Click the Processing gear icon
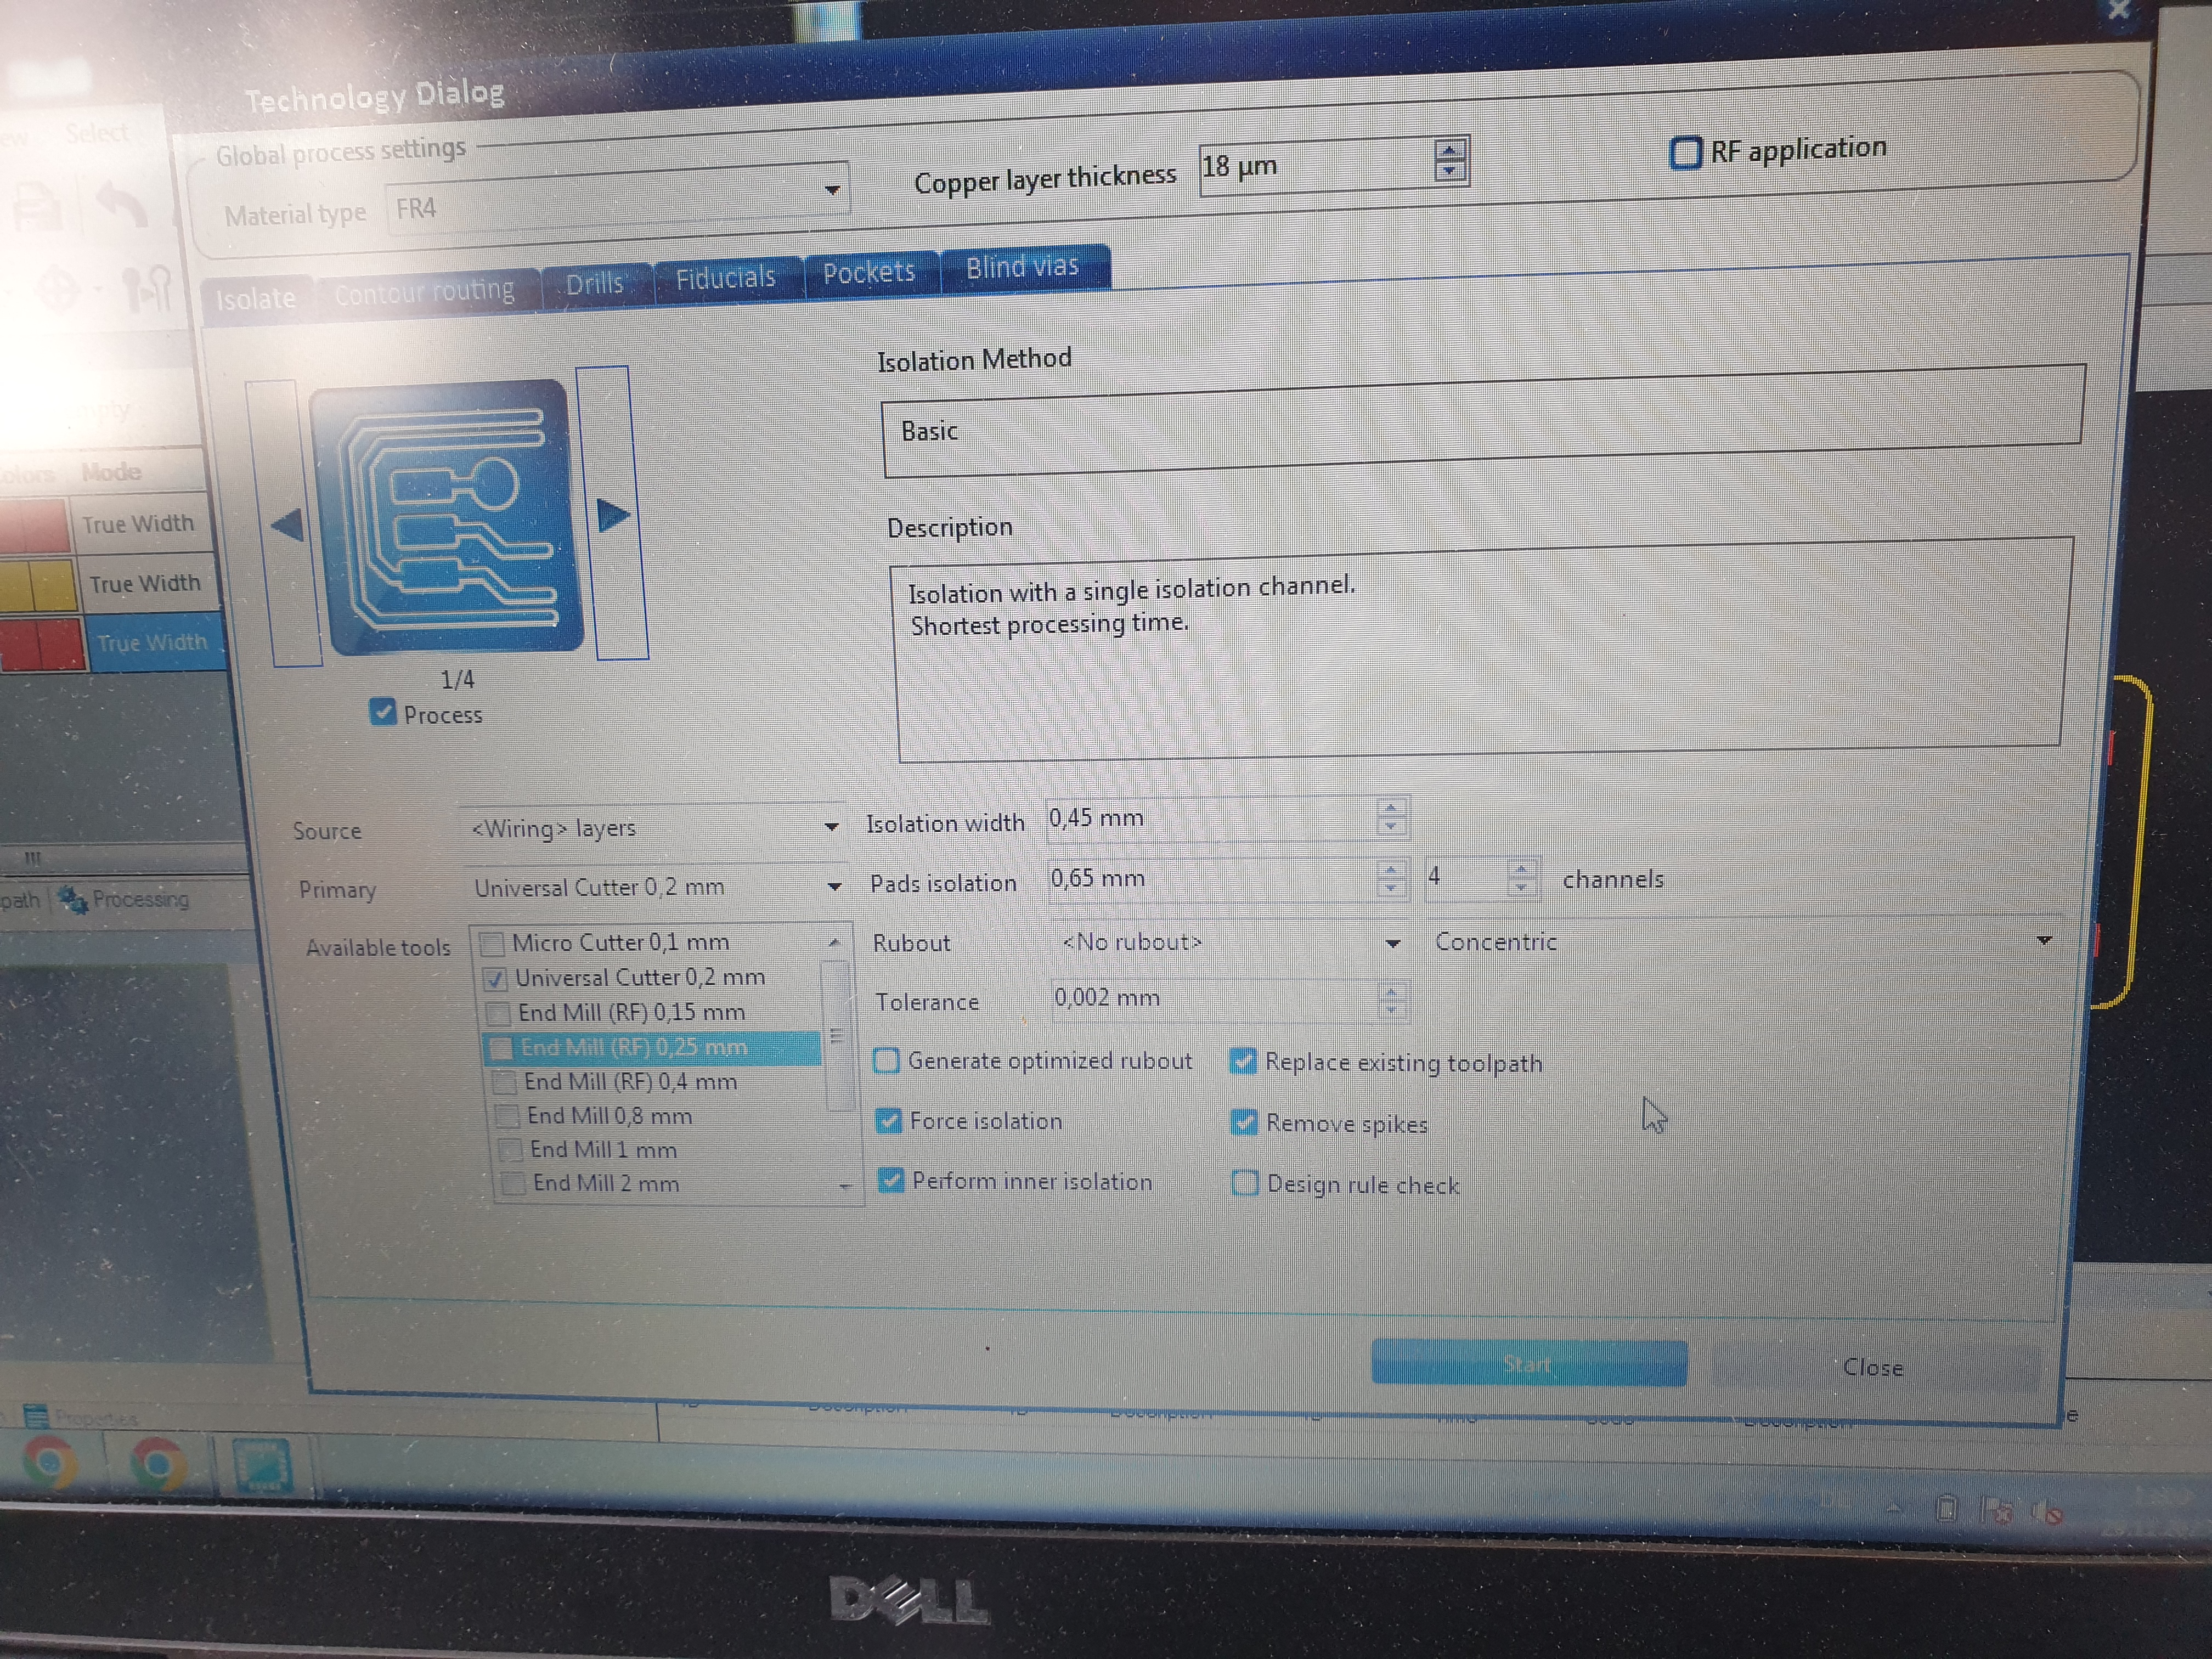The width and height of the screenshot is (2212, 1659). click(x=72, y=899)
